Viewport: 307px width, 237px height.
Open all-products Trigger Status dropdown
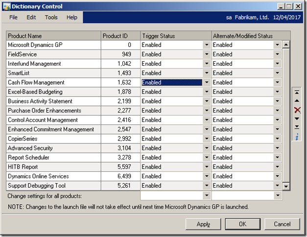pos(207,195)
